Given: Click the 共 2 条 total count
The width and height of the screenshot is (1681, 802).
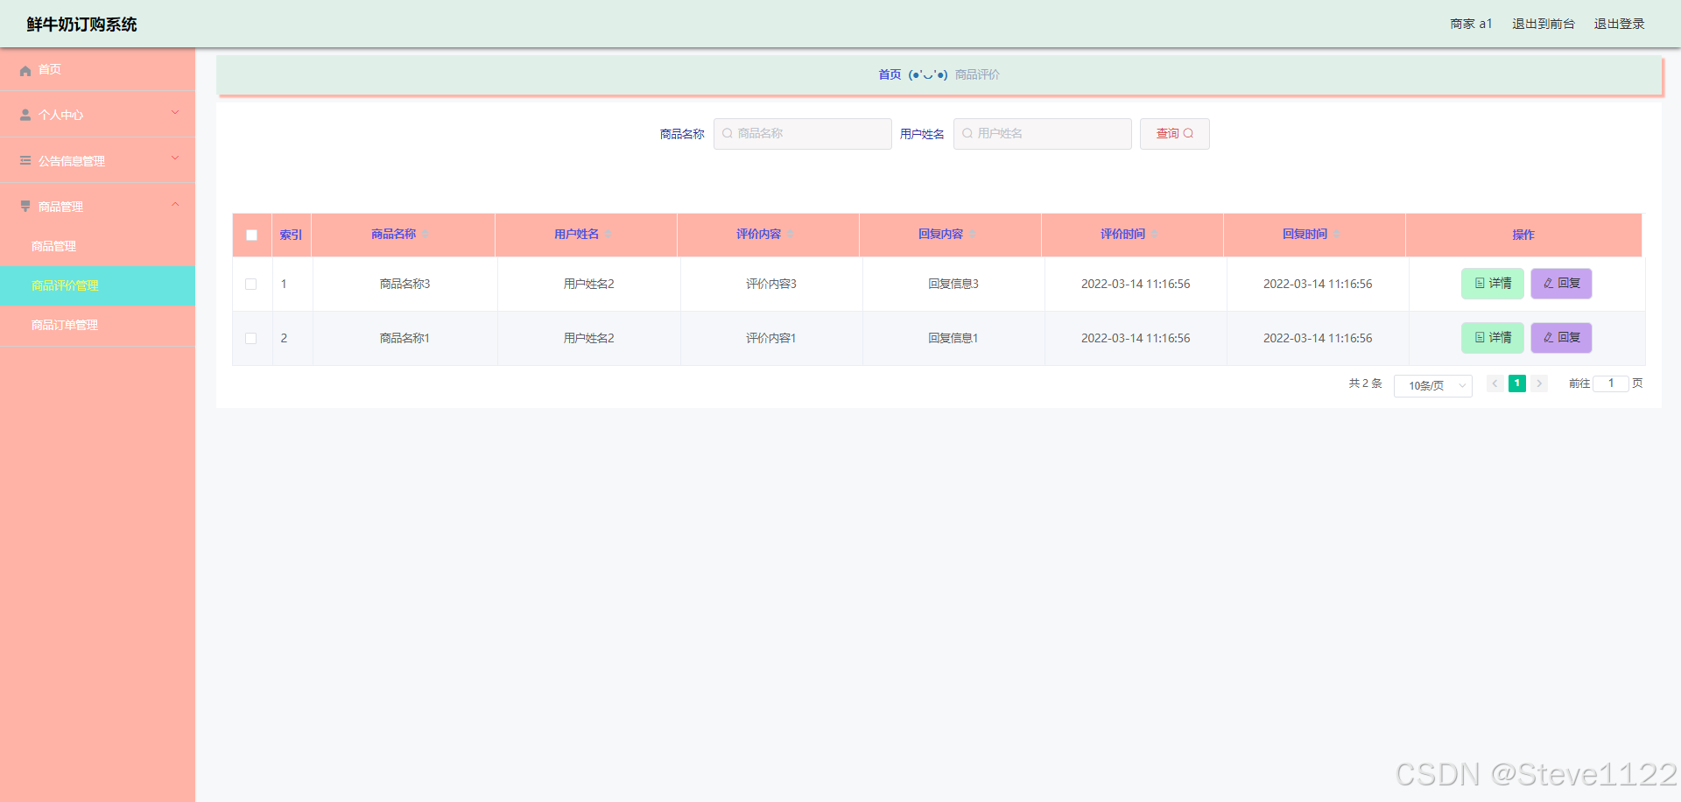Looking at the screenshot, I should [x=1365, y=383].
